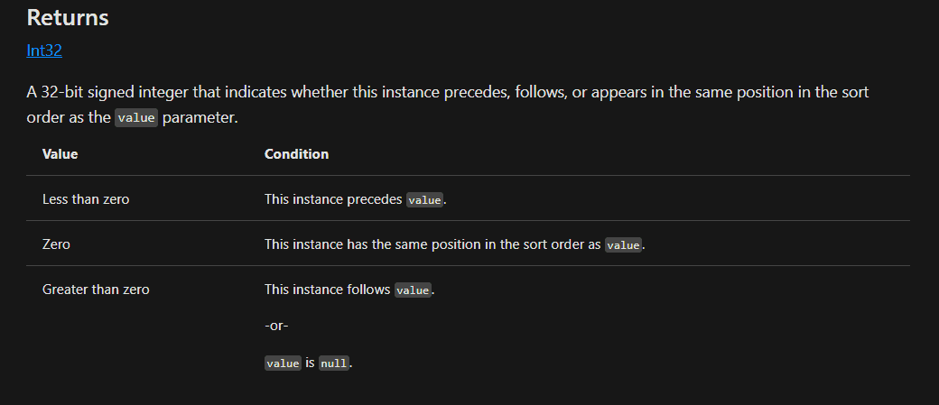Click the null code literal

334,364
